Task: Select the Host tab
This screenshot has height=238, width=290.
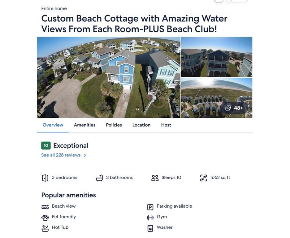Action: tap(166, 125)
